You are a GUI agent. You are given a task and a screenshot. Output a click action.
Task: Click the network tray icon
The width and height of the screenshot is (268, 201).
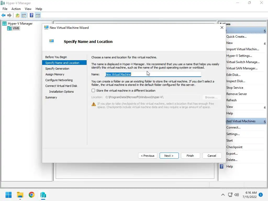230,195
